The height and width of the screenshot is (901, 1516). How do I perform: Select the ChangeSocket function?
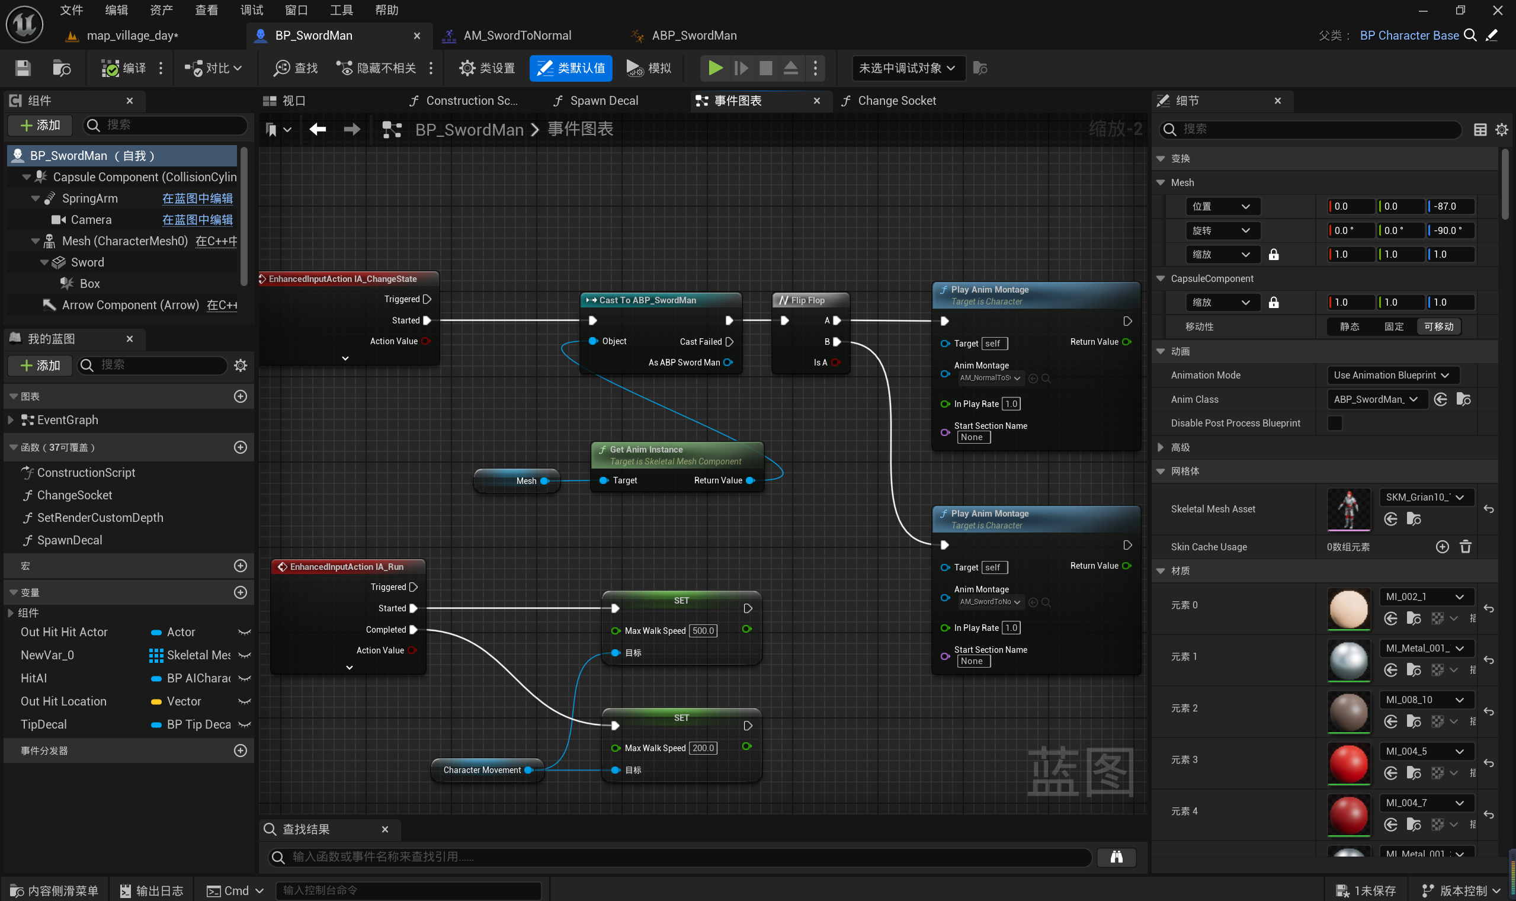(x=74, y=495)
